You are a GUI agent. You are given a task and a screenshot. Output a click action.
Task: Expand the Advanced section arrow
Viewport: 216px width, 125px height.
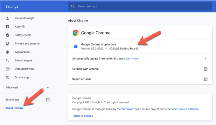tap(48, 87)
